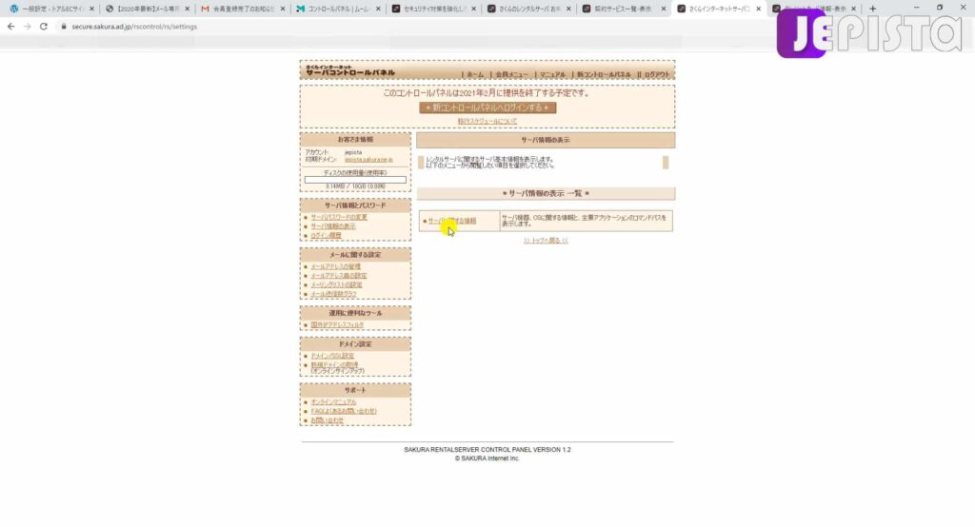Open マニュアル in the panel header

point(552,74)
